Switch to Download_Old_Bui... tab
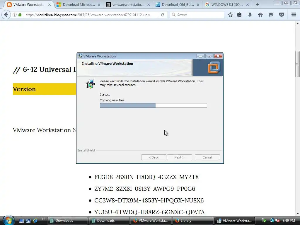The width and height of the screenshot is (300, 225). point(178,5)
